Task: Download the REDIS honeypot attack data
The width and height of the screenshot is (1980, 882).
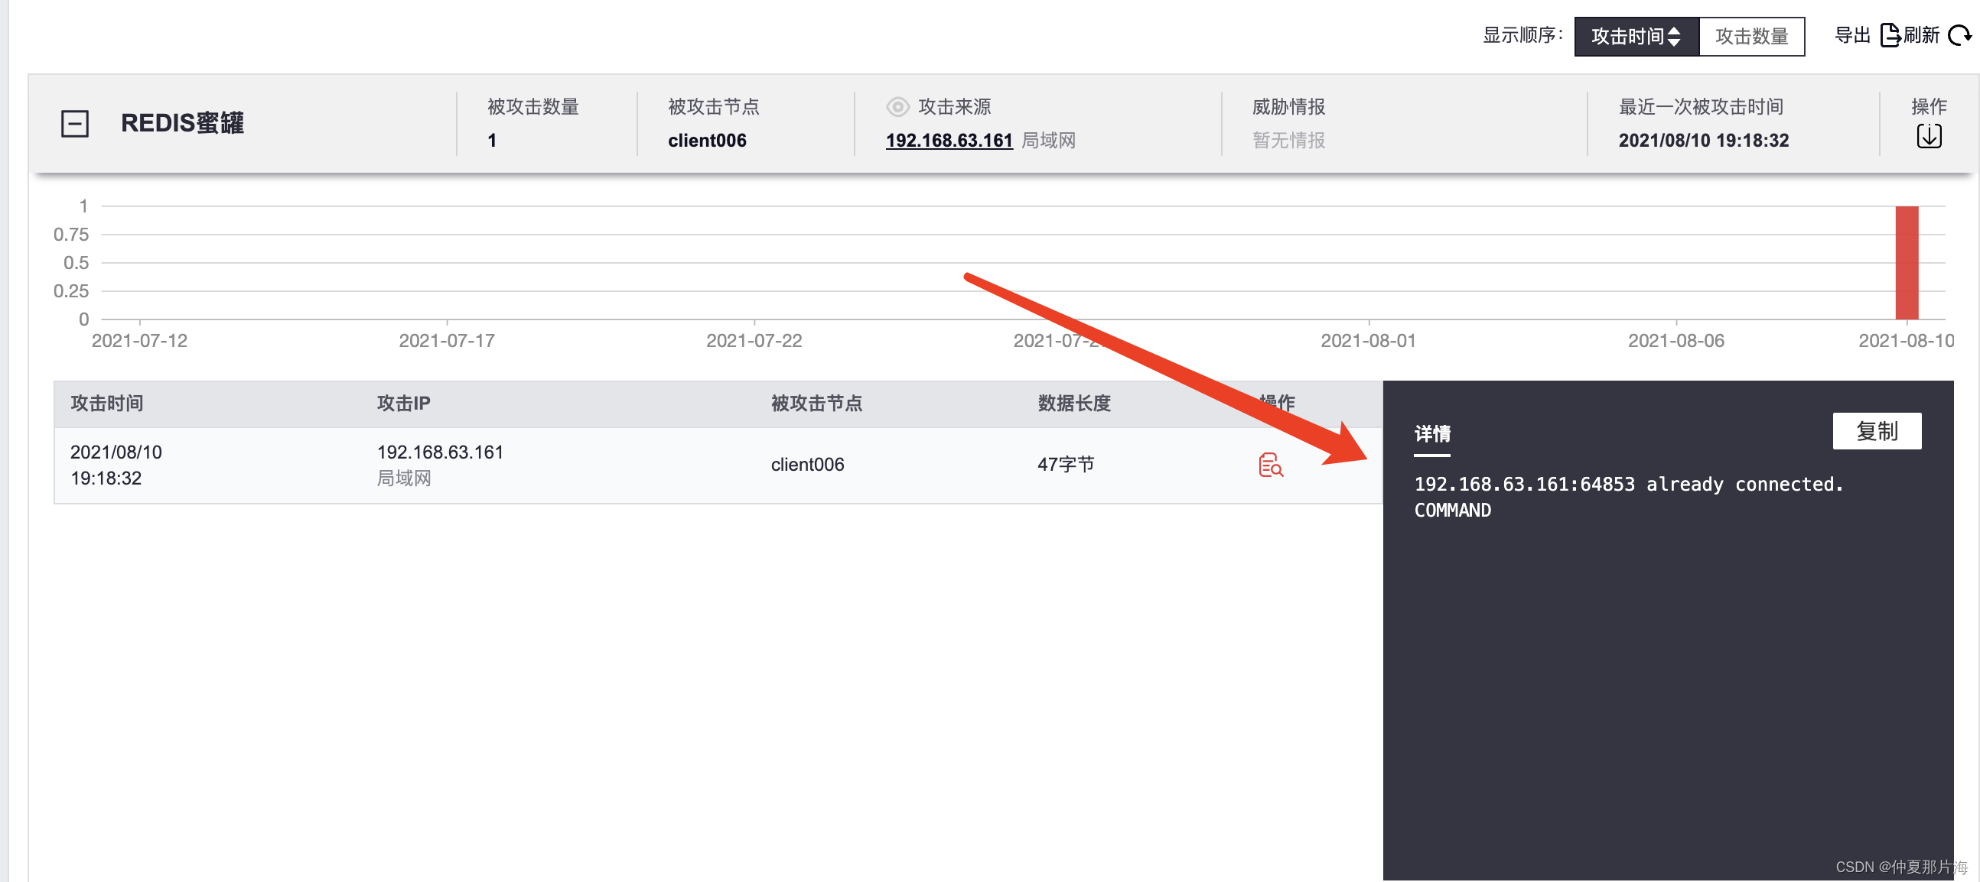Action: [1929, 137]
